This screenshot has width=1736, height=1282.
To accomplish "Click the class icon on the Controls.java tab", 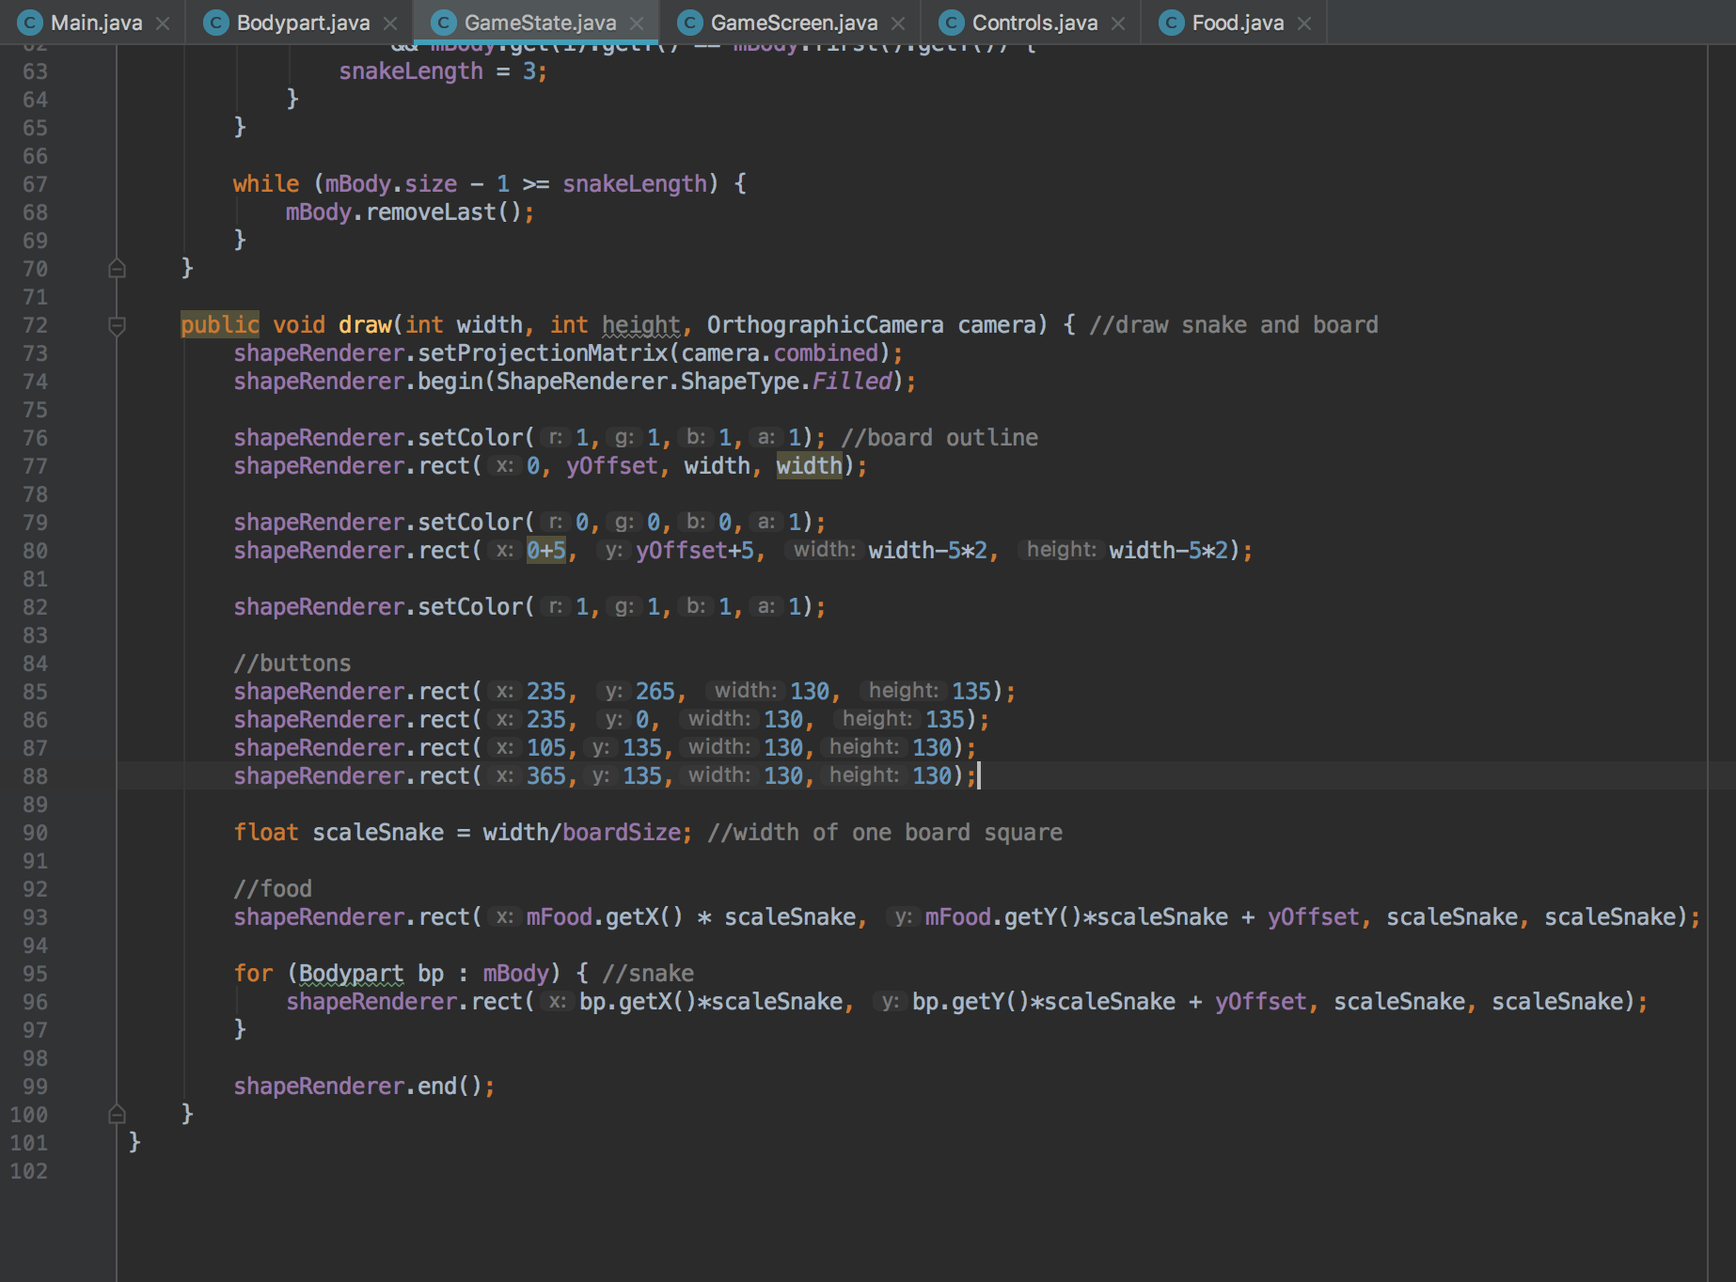I will click(x=952, y=23).
